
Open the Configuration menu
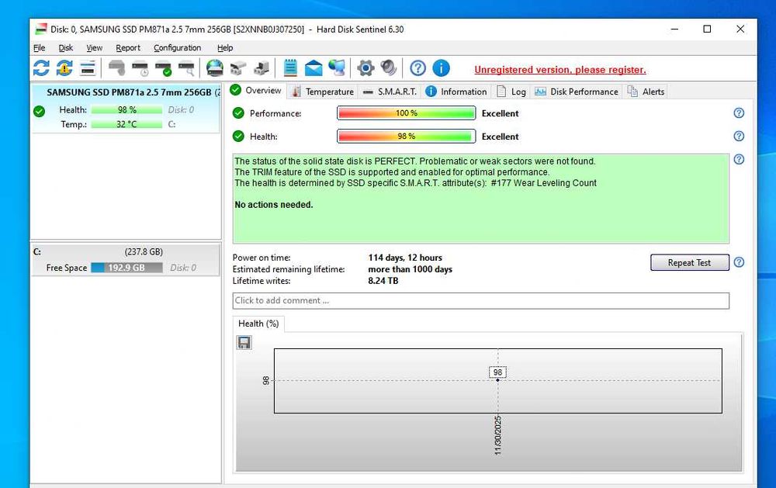click(x=177, y=48)
